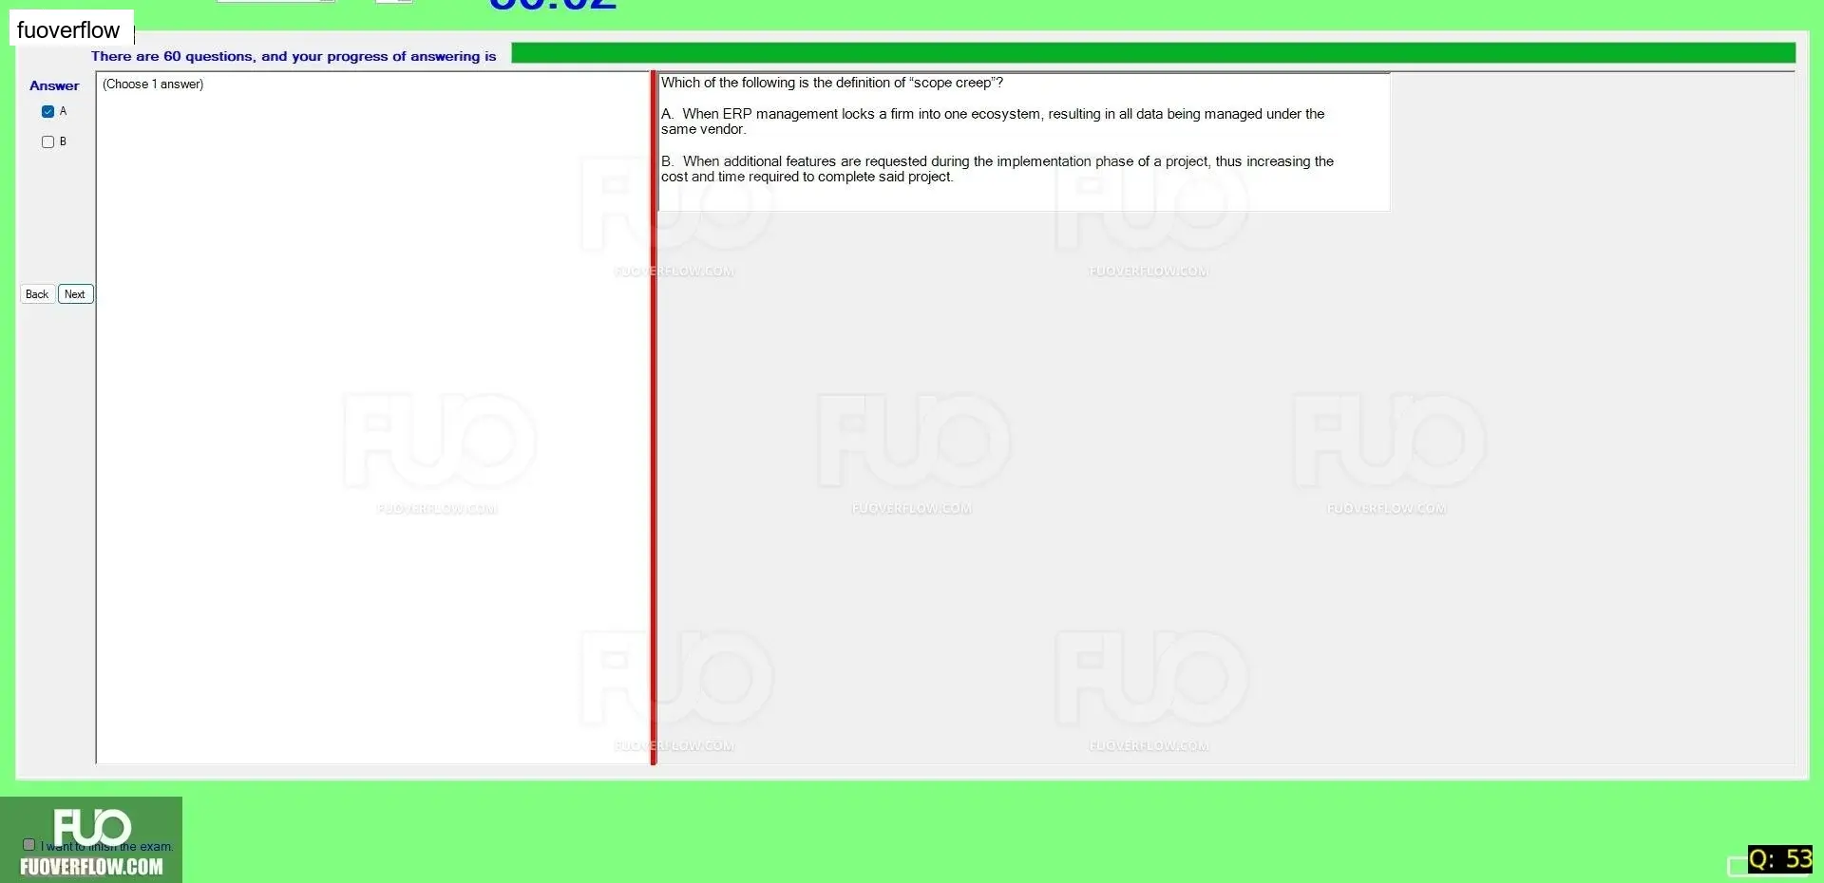The image size is (1824, 883).
Task: Click the 'Q: 53' question counter
Action: click(x=1780, y=859)
